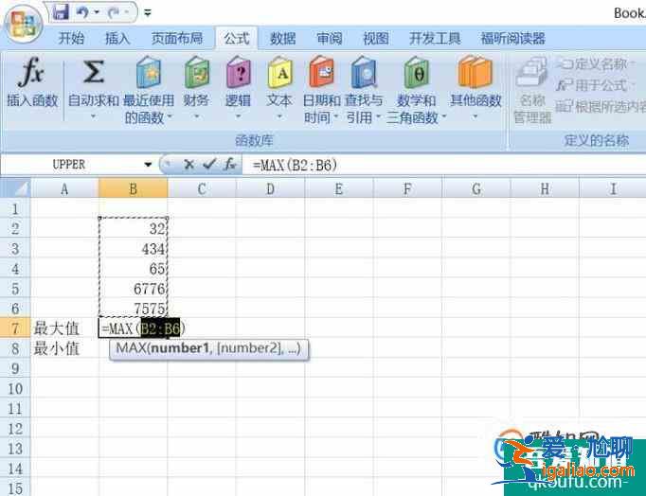Open the 审阅 tab
The image size is (646, 496).
click(x=330, y=38)
